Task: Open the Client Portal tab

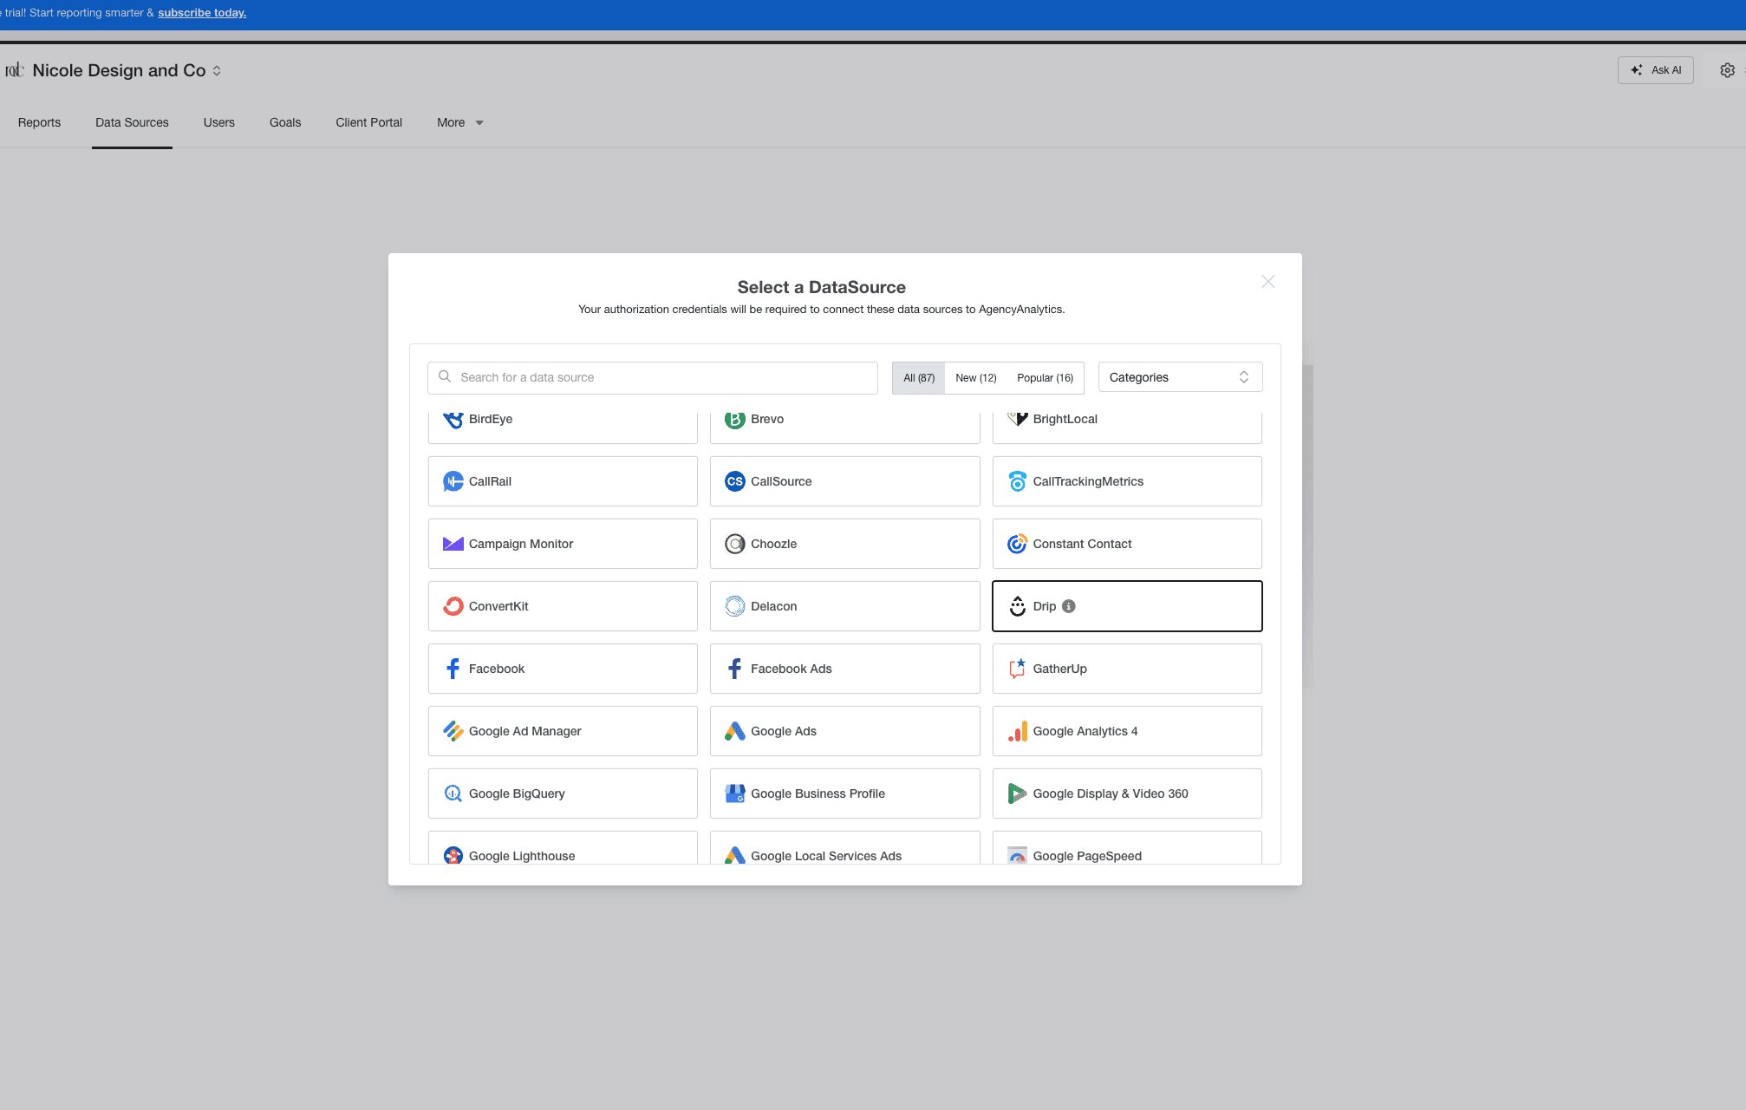Action: click(x=368, y=122)
